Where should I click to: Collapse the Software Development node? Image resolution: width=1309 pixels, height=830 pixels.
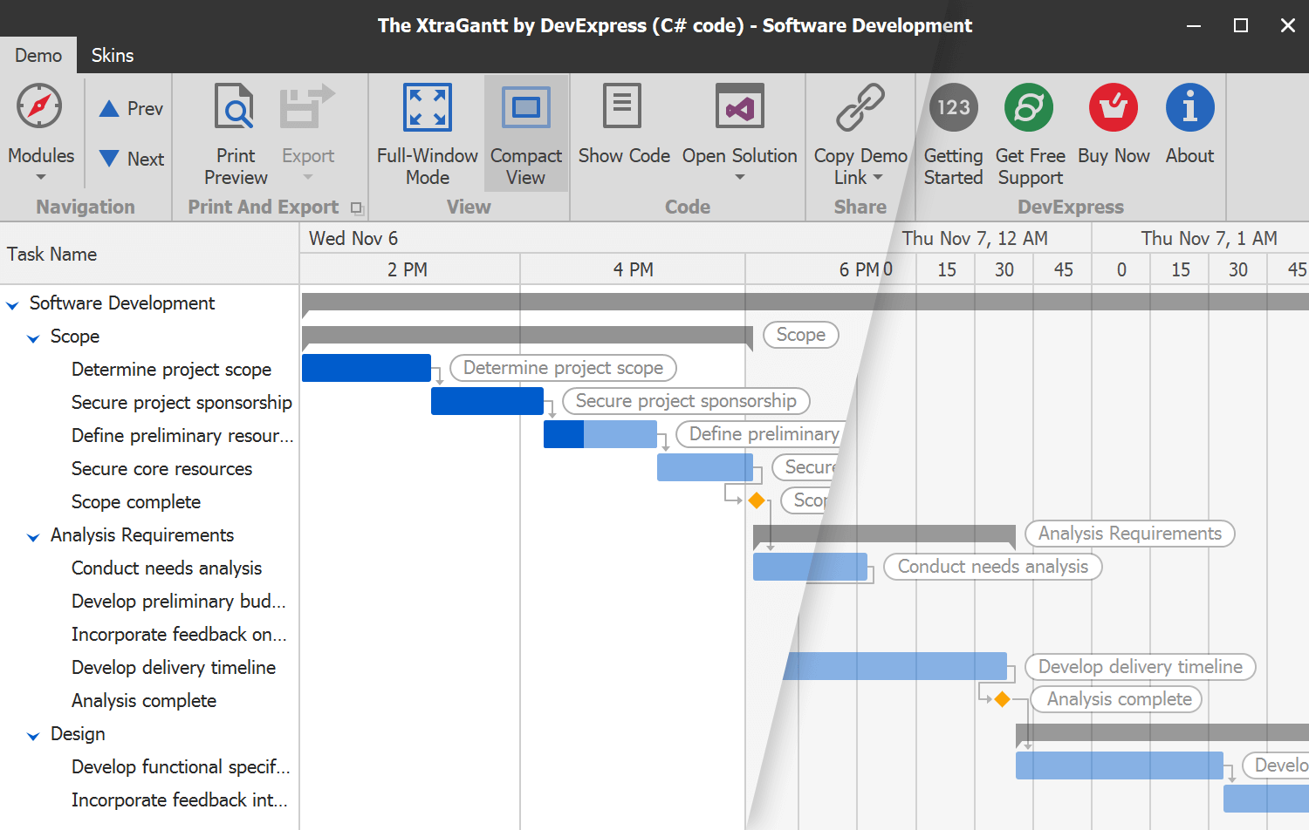point(12,303)
